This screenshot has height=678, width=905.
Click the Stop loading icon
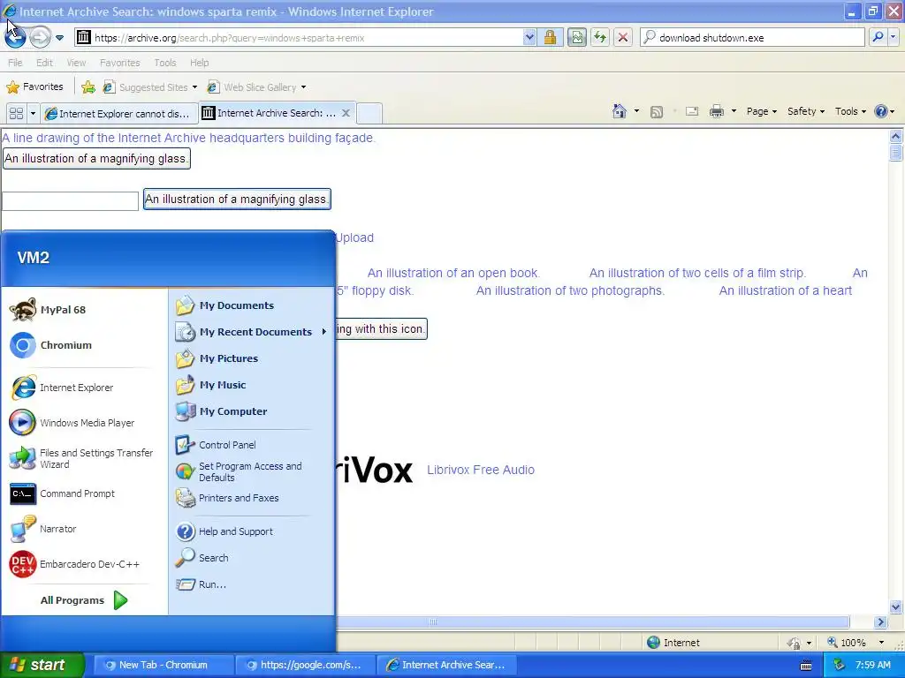click(623, 37)
